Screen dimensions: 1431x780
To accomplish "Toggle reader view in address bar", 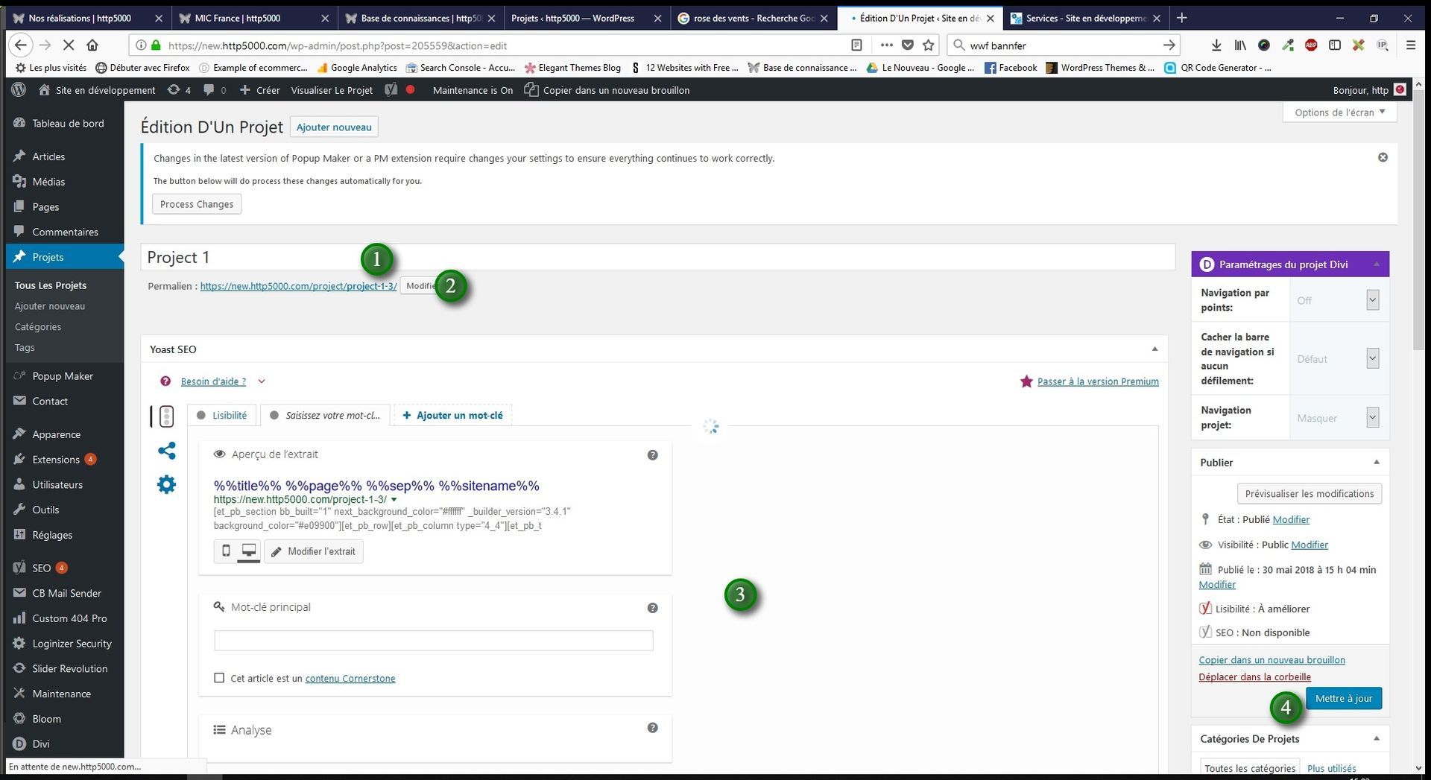I will [x=857, y=45].
